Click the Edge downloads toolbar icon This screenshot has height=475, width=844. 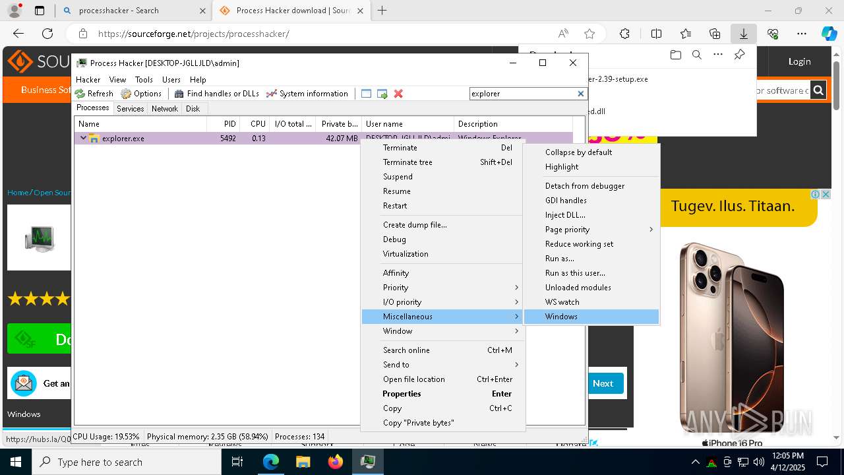point(743,34)
